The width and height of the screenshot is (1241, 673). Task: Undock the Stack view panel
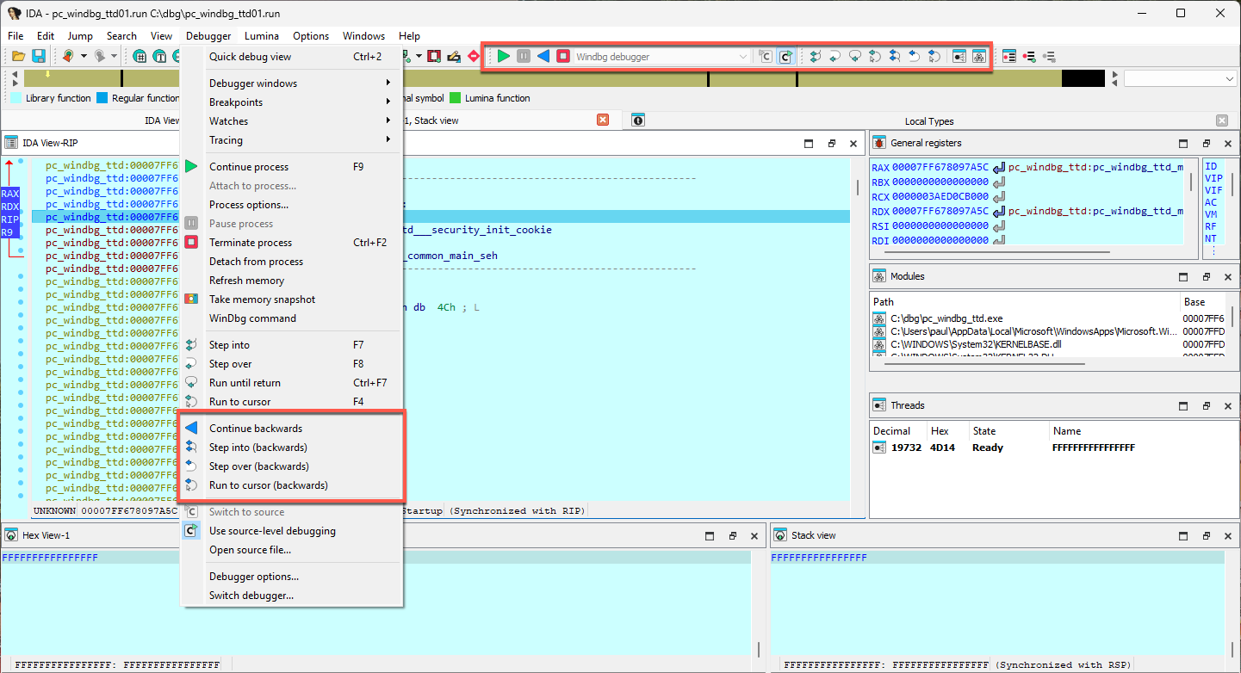click(x=1206, y=534)
